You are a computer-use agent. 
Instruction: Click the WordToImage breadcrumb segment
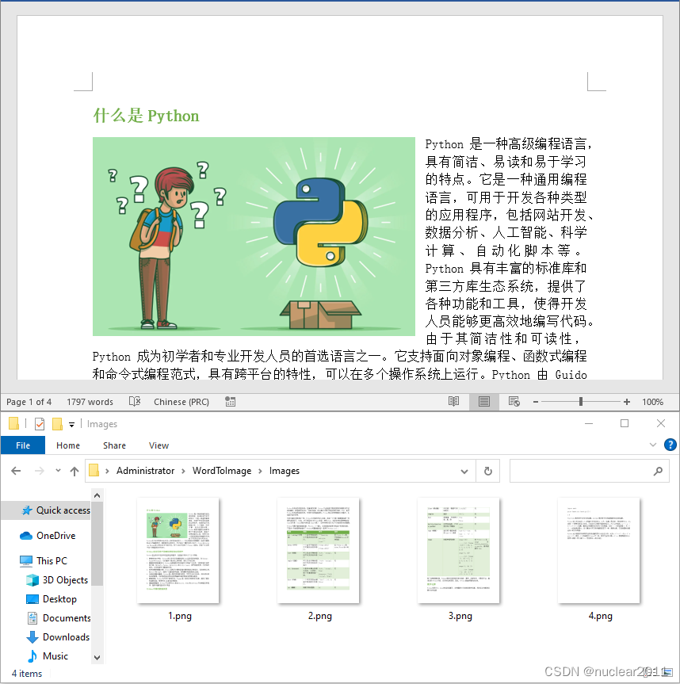click(222, 471)
